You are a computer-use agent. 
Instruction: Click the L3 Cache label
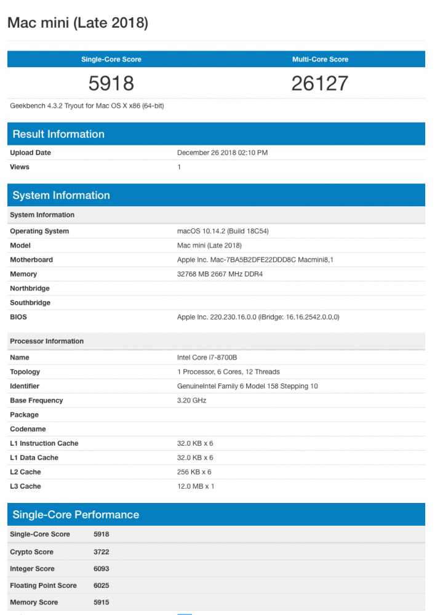click(x=25, y=486)
